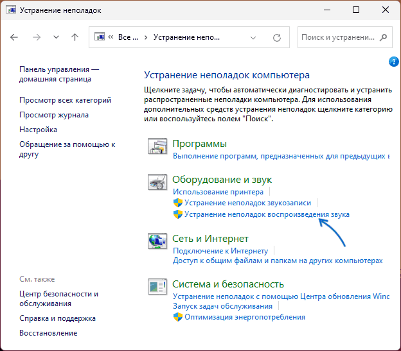The width and height of the screenshot is (401, 351).
Task: Click the search field "Поиск и устранени..."
Action: coord(337,37)
